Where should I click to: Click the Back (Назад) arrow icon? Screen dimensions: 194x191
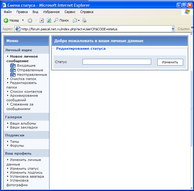click(x=6, y=20)
